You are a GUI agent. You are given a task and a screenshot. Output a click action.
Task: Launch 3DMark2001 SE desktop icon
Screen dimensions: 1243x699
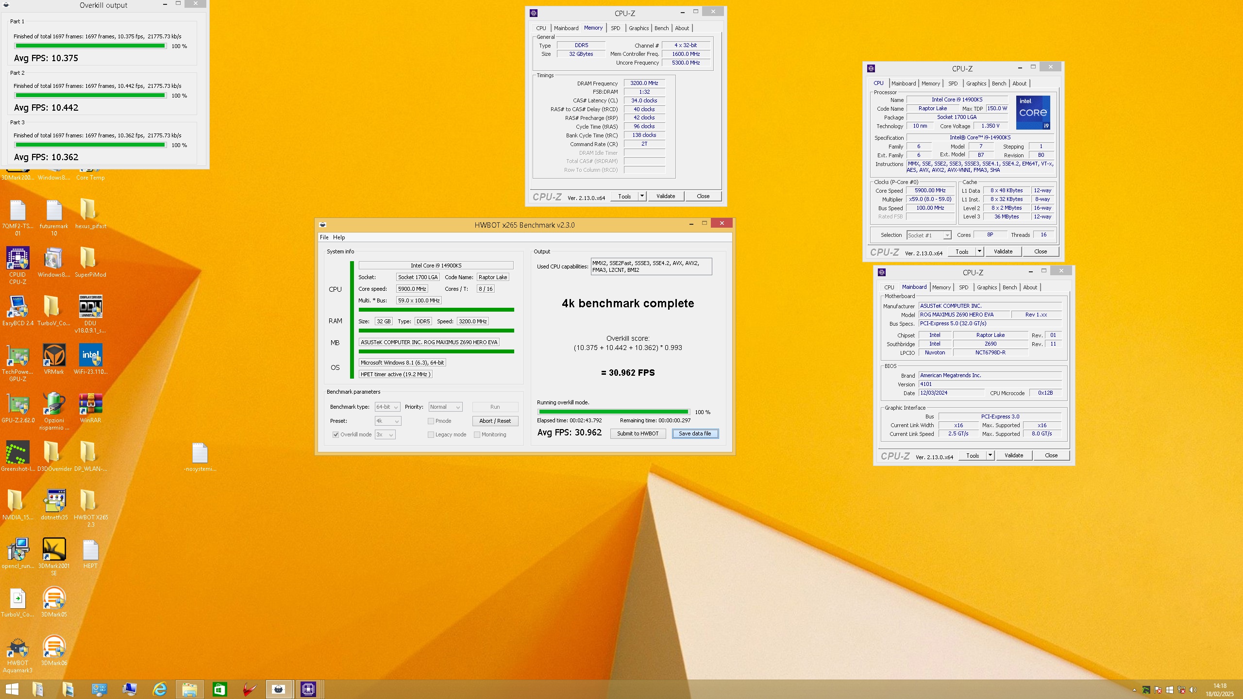click(x=54, y=556)
